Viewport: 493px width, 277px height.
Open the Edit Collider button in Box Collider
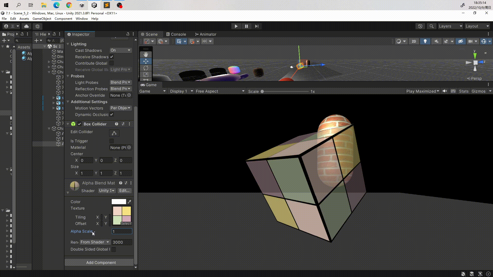pyautogui.click(x=114, y=133)
